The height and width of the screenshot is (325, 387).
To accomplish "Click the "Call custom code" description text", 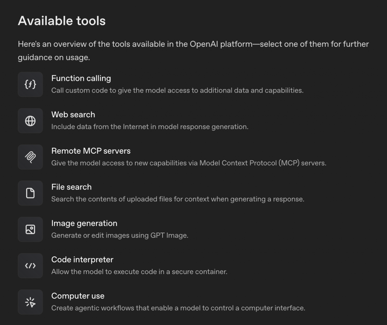I will tap(177, 91).
